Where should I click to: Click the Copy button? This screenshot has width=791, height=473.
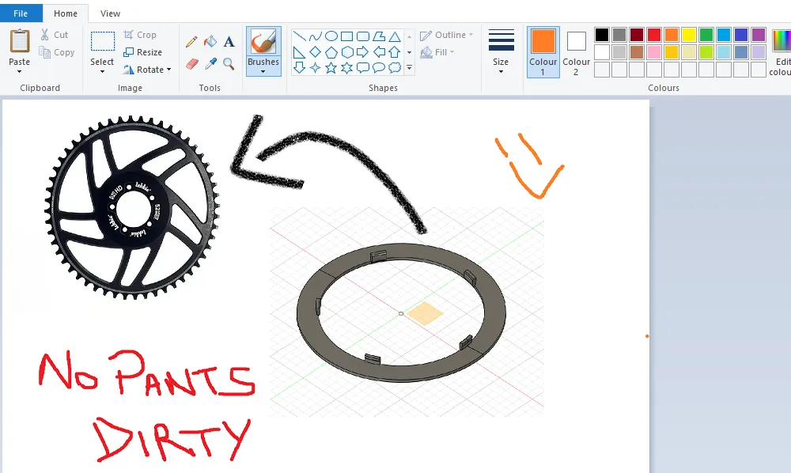(x=57, y=52)
